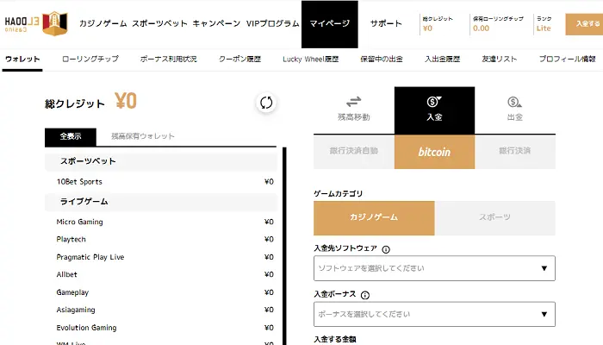
Task: Open キャンペーン page
Action: pos(216,23)
